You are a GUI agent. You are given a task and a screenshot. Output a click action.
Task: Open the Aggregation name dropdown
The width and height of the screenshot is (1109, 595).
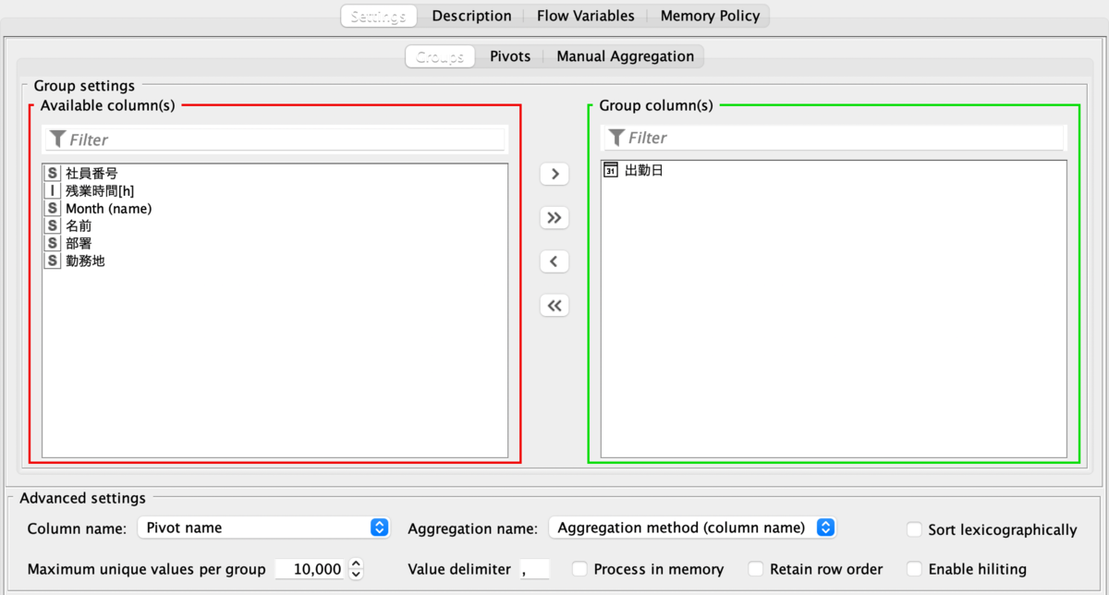(692, 528)
